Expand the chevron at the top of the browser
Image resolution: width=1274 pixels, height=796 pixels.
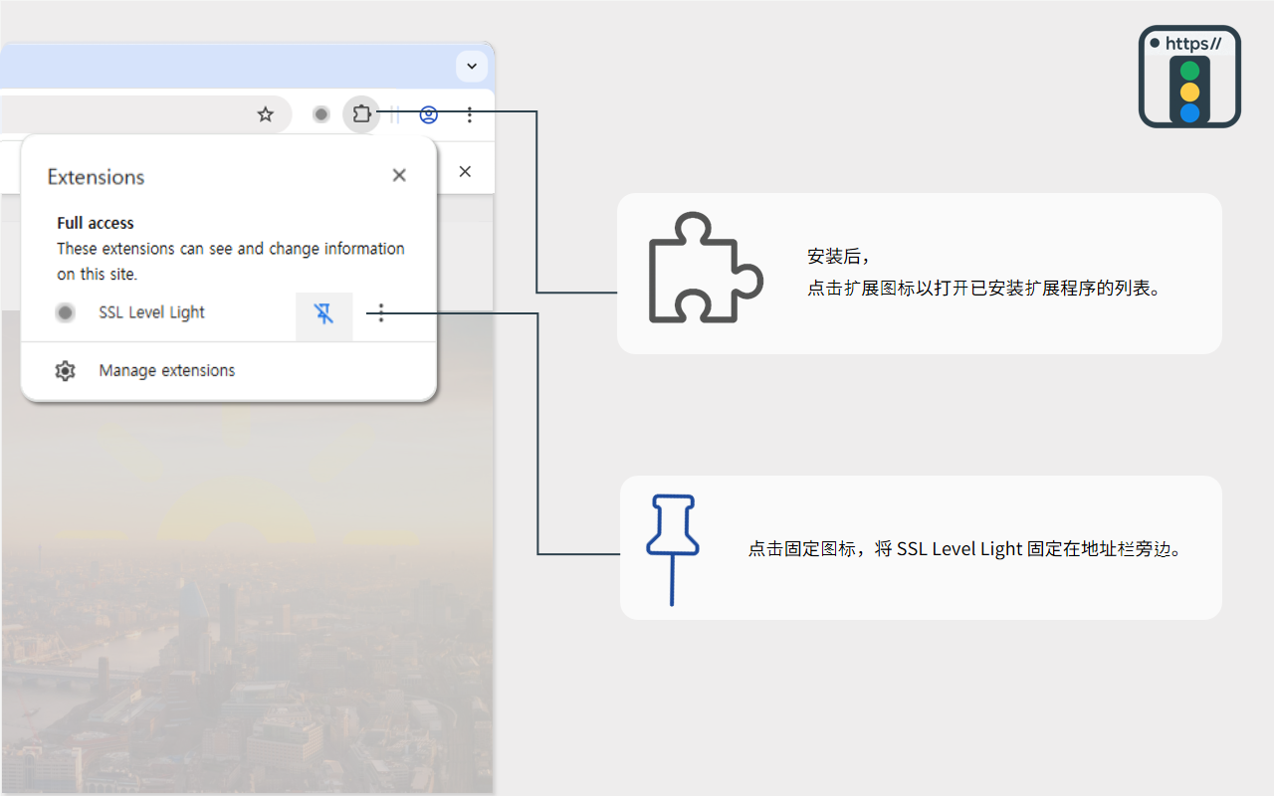pos(471,66)
